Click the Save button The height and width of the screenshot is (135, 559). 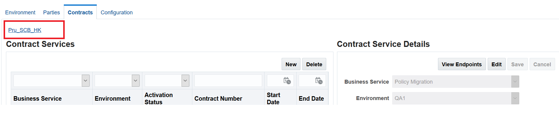[517, 64]
